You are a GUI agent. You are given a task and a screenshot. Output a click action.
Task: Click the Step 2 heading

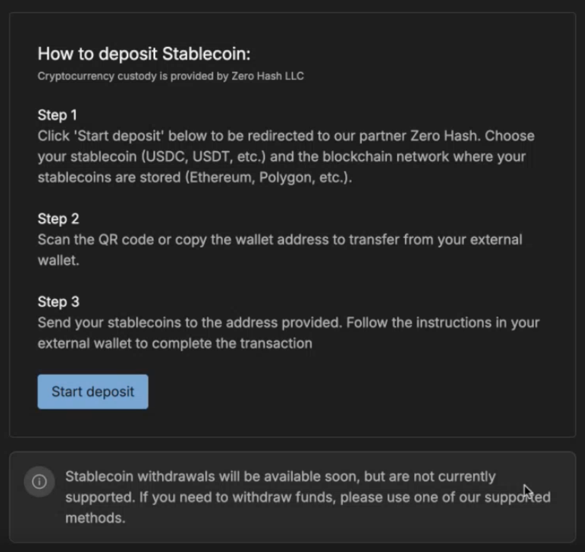pyautogui.click(x=57, y=219)
